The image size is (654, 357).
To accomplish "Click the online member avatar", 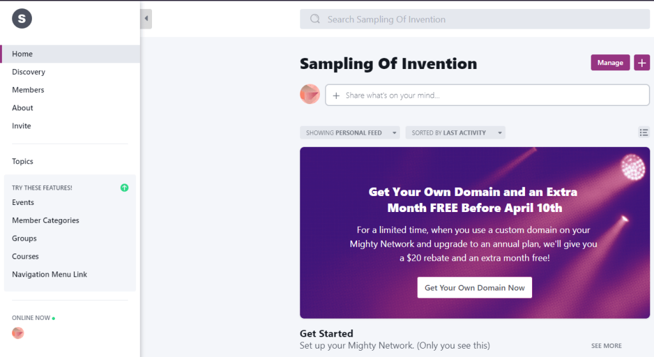I will coord(18,333).
